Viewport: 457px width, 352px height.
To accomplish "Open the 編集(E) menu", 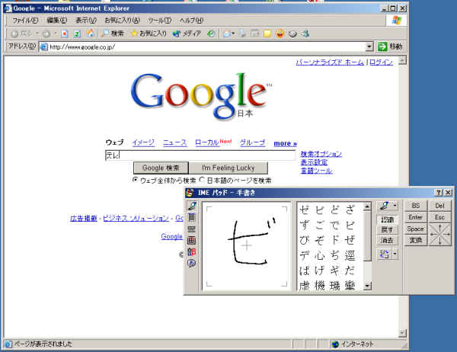I will pos(56,21).
